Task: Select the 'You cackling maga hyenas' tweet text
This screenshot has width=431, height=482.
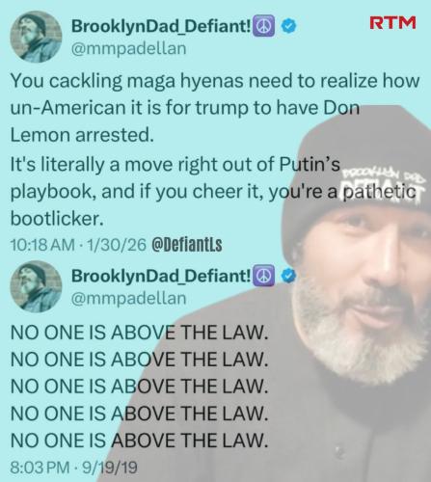Action: (215, 108)
